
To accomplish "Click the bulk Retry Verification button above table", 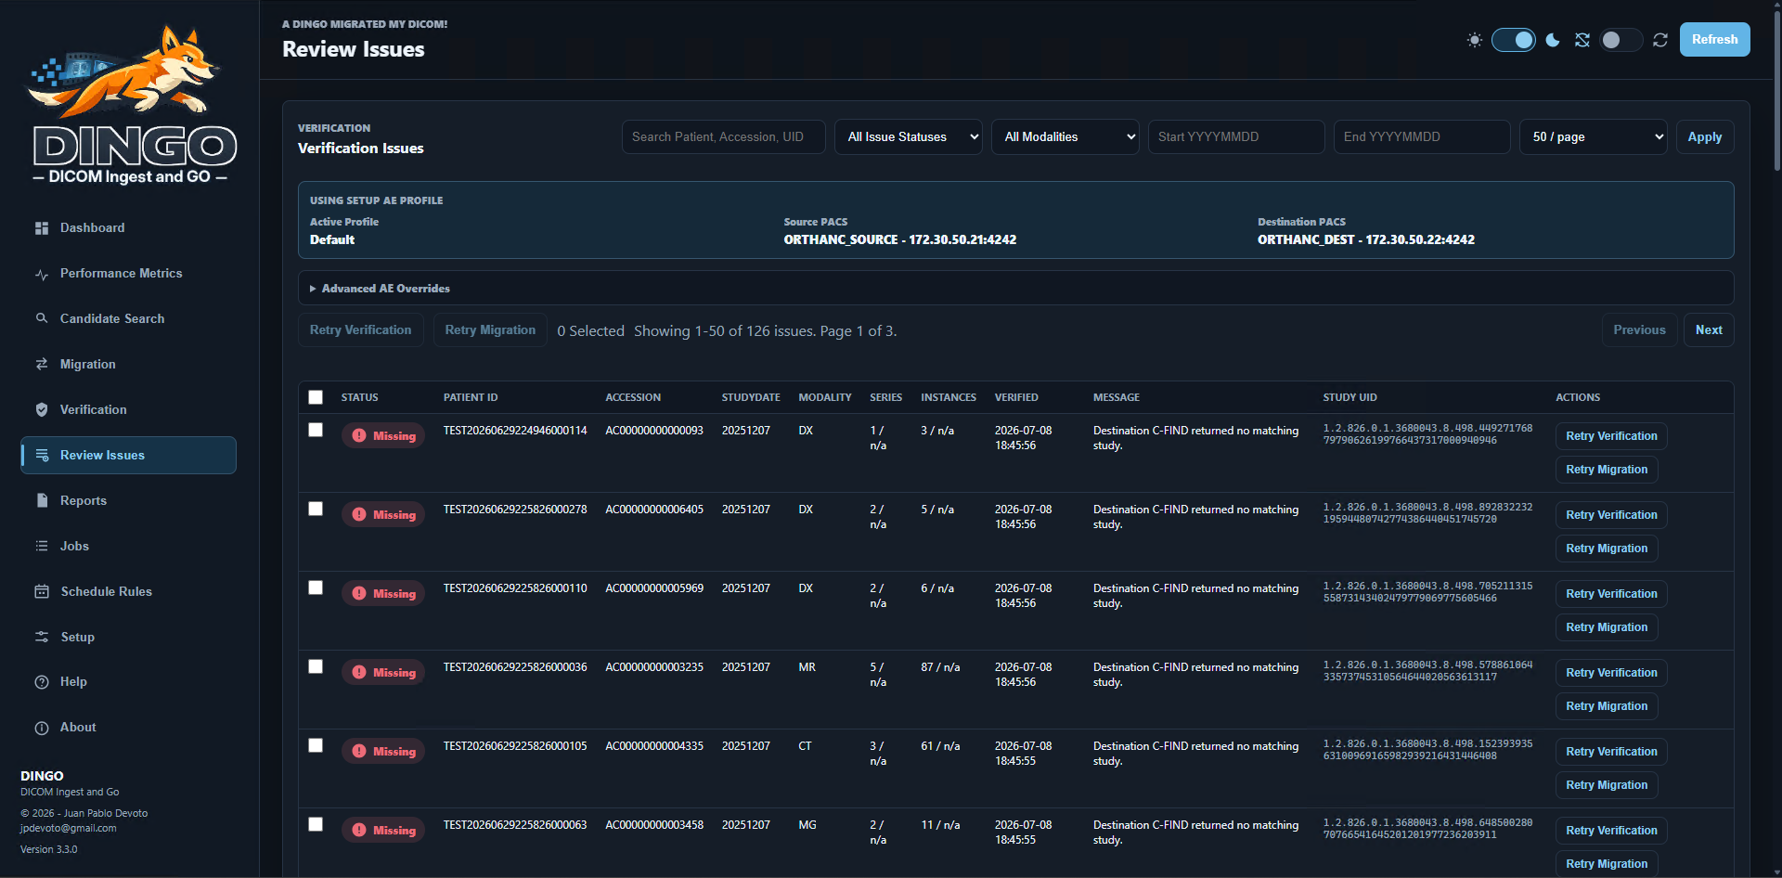I will [360, 330].
